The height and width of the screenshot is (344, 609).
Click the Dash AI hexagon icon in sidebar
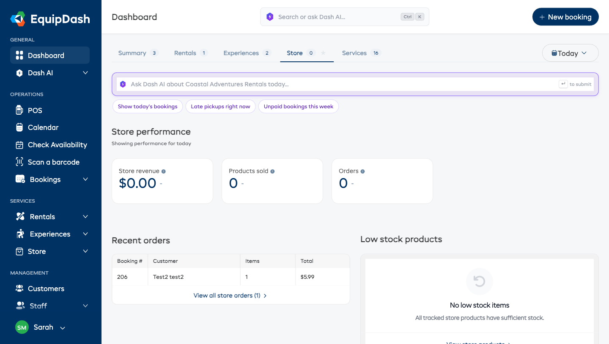(x=19, y=73)
